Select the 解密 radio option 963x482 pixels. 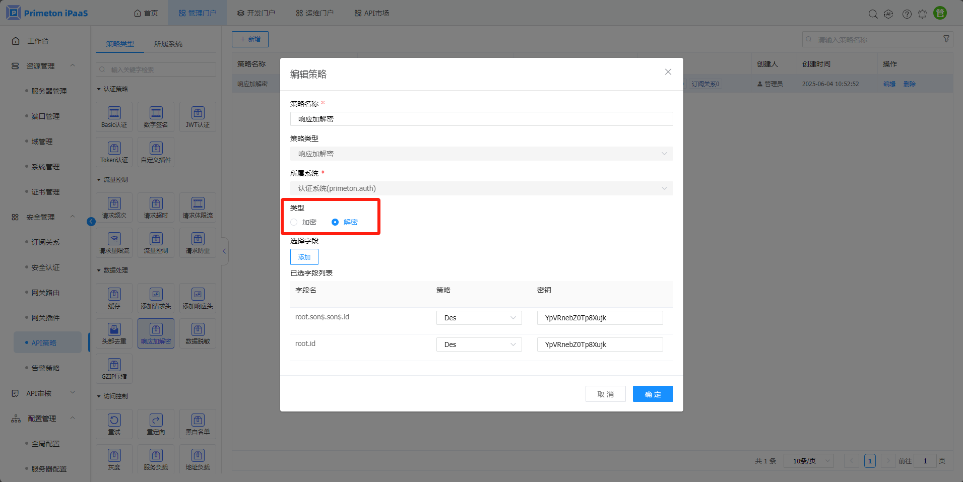coord(335,222)
